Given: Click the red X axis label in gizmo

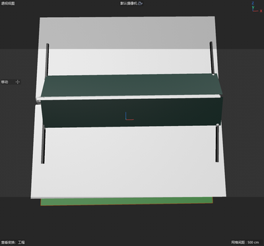Looking at the screenshot, I should pyautogui.click(x=261, y=11).
